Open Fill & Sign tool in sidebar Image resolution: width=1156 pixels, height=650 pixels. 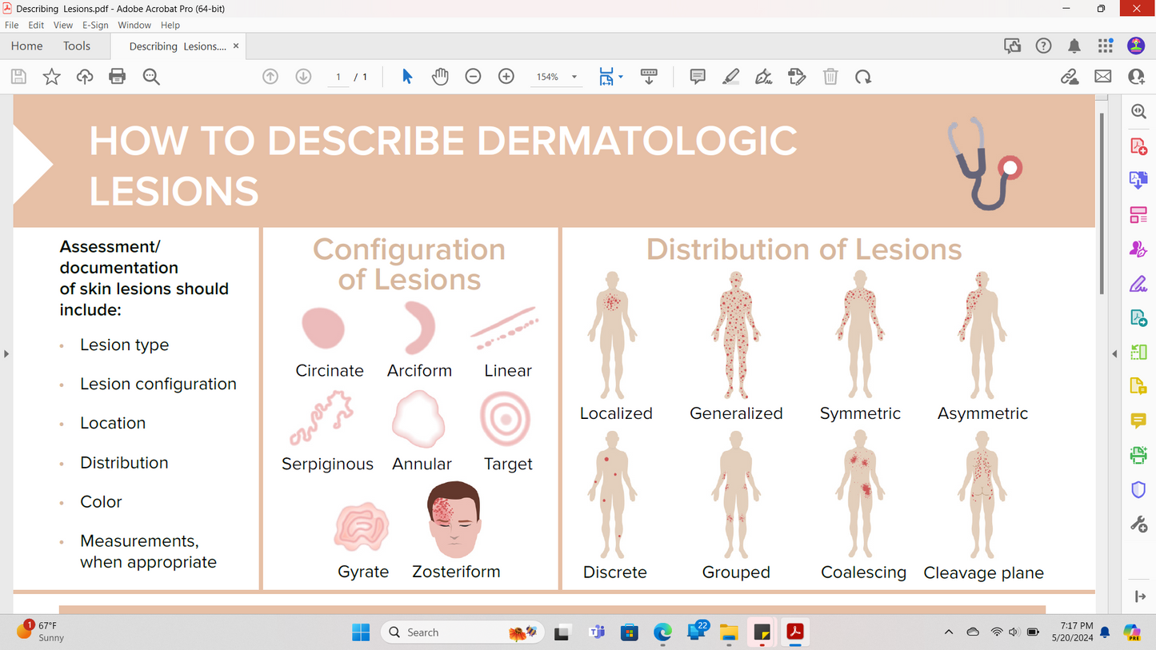(x=1139, y=284)
